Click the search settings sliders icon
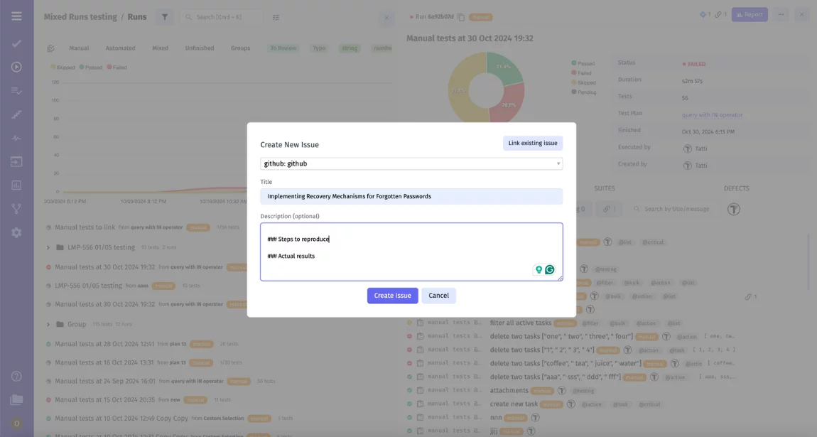 point(276,16)
